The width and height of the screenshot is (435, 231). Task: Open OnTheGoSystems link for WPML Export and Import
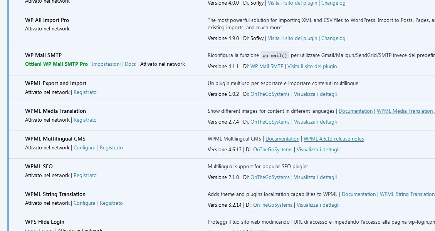(270, 94)
